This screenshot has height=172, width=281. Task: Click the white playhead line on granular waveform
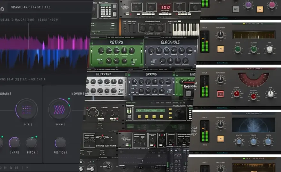click(x=29, y=36)
